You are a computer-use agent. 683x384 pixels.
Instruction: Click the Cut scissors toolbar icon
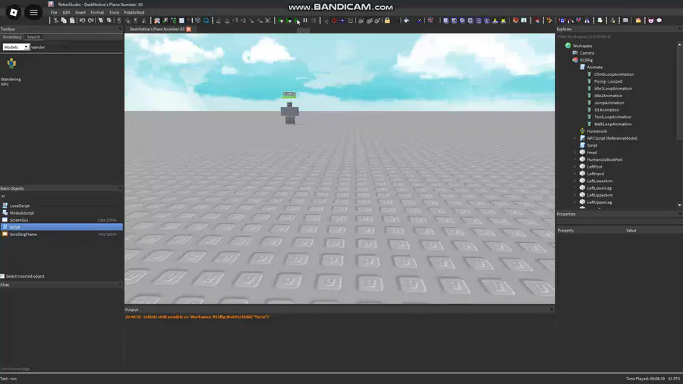[x=56, y=20]
